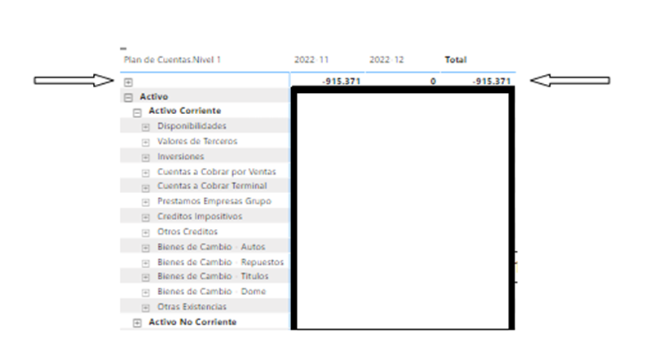Expand the Inversiones row
The height and width of the screenshot is (361, 649).
145,158
